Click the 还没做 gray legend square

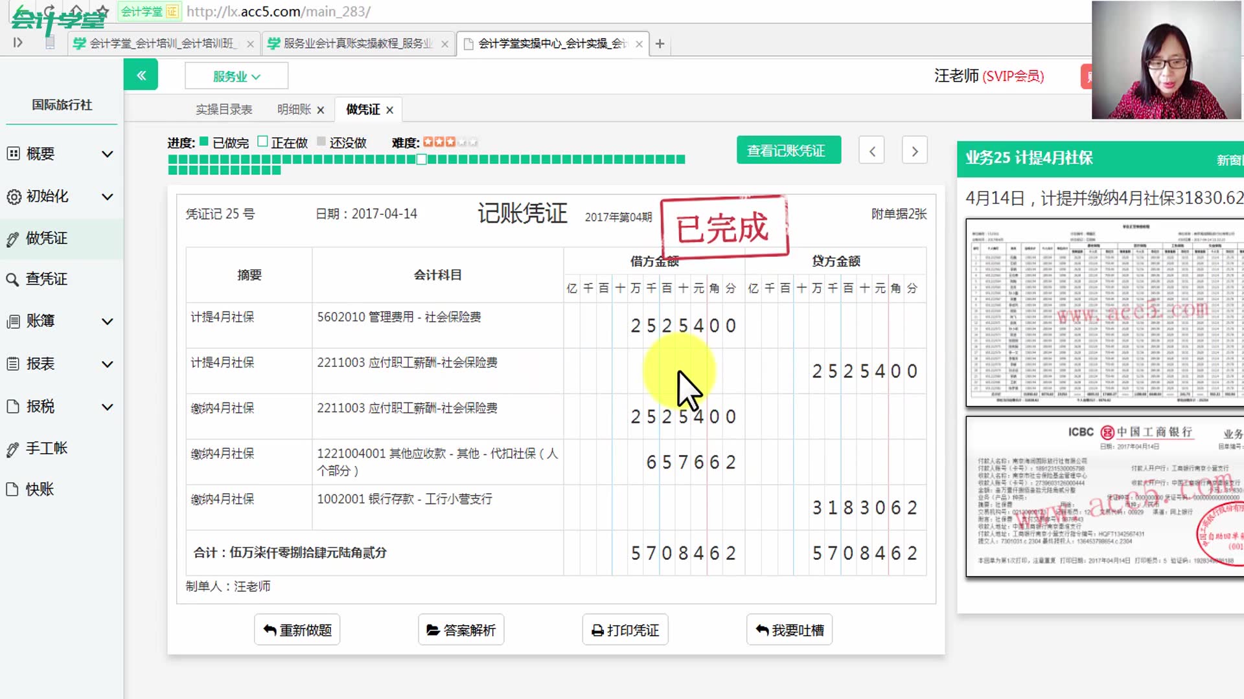(x=321, y=142)
